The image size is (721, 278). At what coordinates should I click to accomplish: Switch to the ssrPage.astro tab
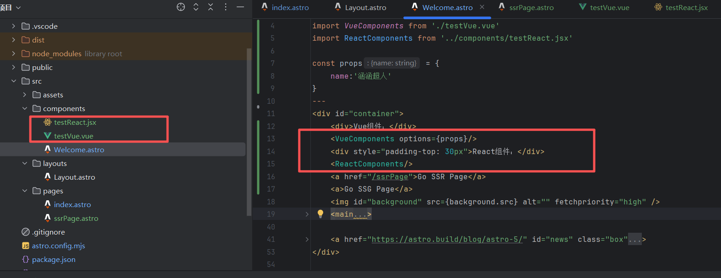click(531, 7)
